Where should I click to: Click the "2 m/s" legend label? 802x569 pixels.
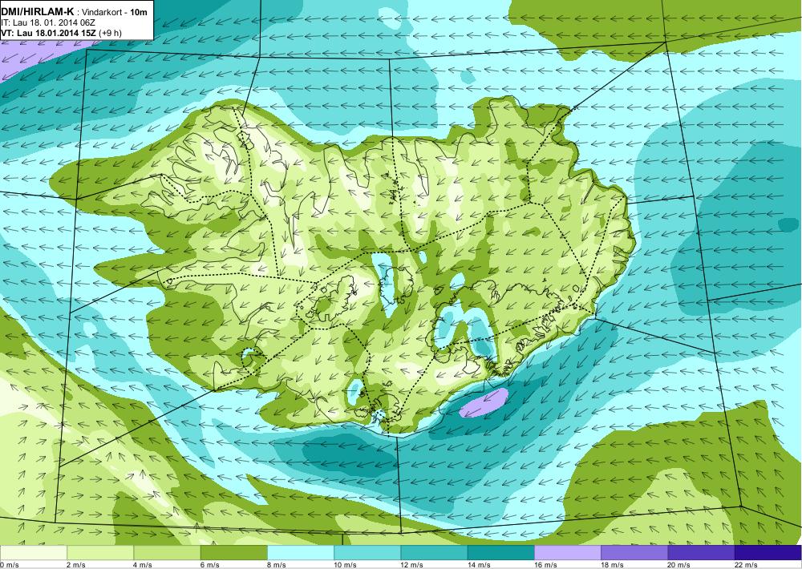[x=75, y=565]
